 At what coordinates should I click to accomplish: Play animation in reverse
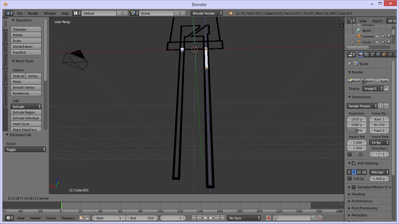point(205,218)
